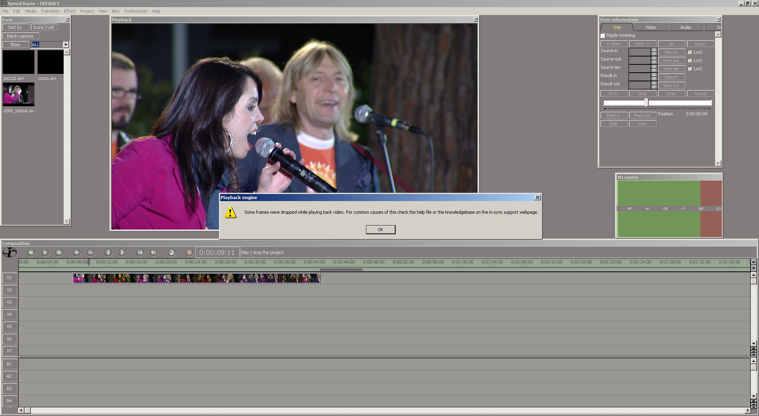This screenshot has height=416, width=759.
Task: Select the video clip on track V1
Action: (x=197, y=278)
